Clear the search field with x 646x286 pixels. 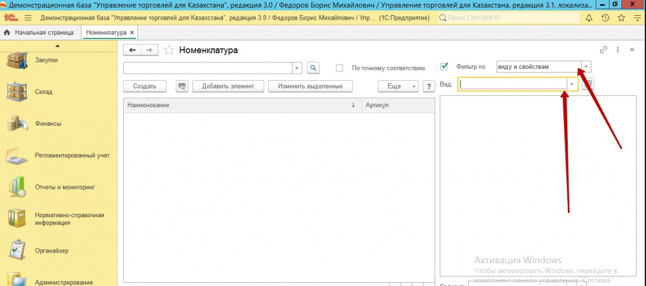pyautogui.click(x=297, y=68)
